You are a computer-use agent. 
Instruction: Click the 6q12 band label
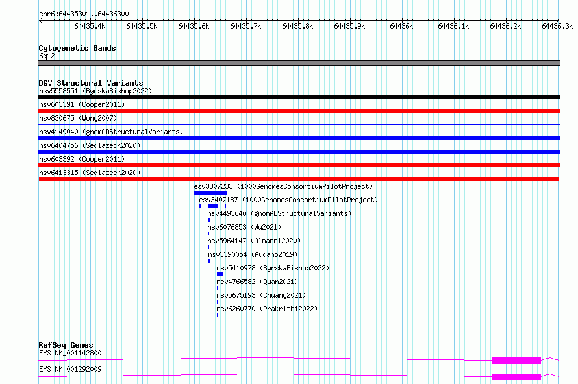pyautogui.click(x=47, y=56)
